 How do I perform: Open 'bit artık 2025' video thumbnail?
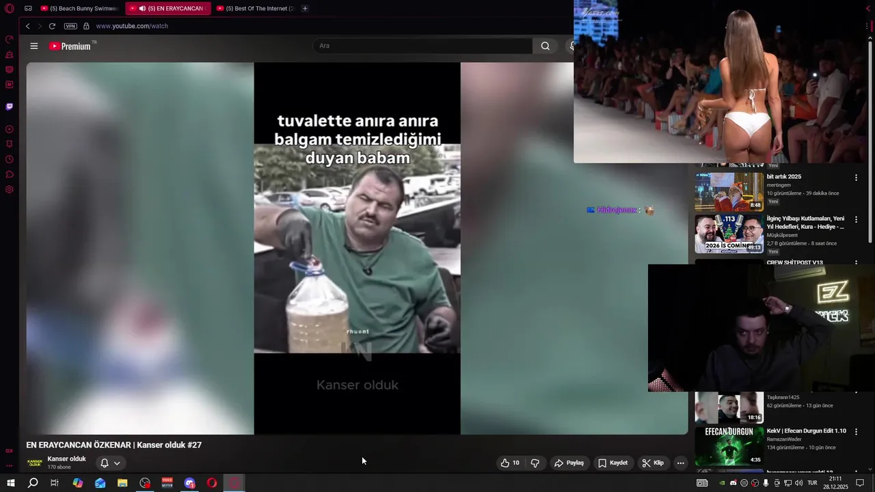(x=729, y=191)
